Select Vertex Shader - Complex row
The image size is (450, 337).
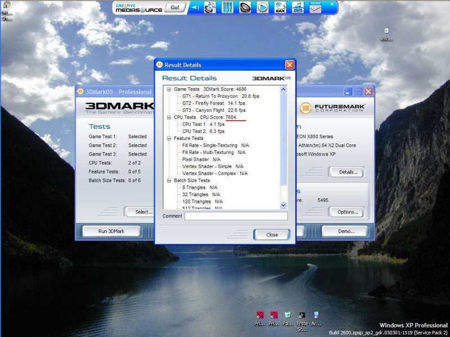click(215, 174)
